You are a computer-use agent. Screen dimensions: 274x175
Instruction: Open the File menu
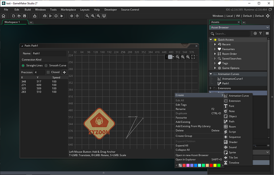[x=6, y=10]
